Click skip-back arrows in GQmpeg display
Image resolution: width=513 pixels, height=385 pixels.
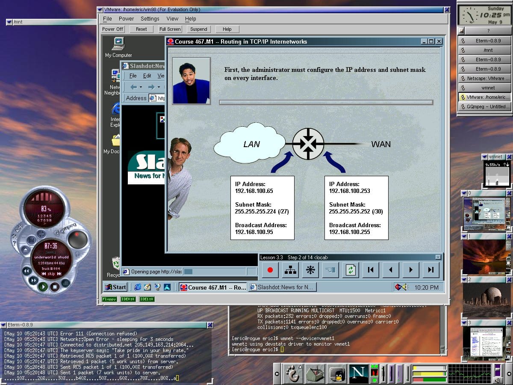click(x=43, y=274)
